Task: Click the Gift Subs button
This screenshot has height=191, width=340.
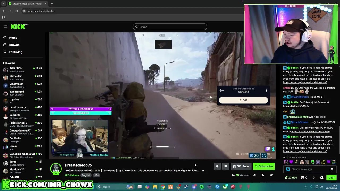Action: click(x=241, y=166)
